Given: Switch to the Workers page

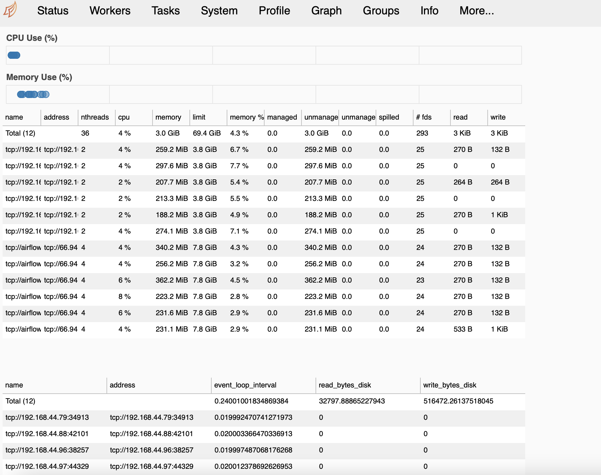Looking at the screenshot, I should [110, 11].
